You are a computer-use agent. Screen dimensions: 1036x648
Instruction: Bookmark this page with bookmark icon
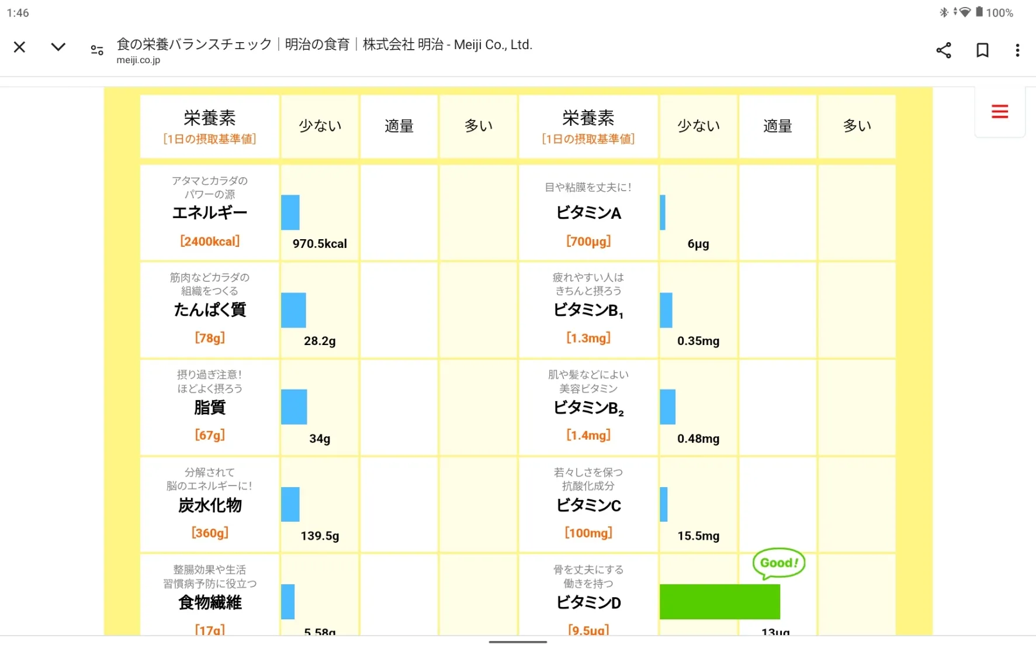click(982, 50)
